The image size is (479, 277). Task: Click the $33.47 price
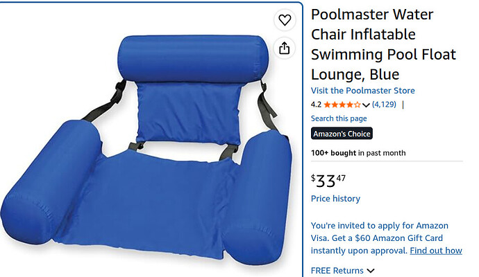[328, 181]
